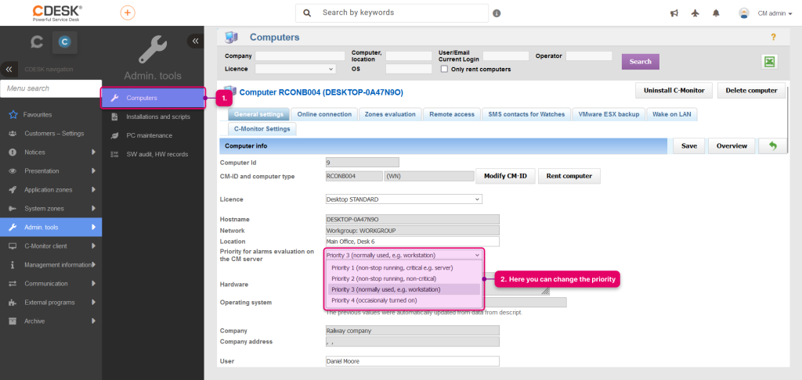Select Priority 1 critical server option
Image resolution: width=802 pixels, height=380 pixels.
point(392,267)
